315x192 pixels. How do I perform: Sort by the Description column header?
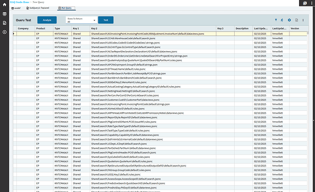[243, 28]
